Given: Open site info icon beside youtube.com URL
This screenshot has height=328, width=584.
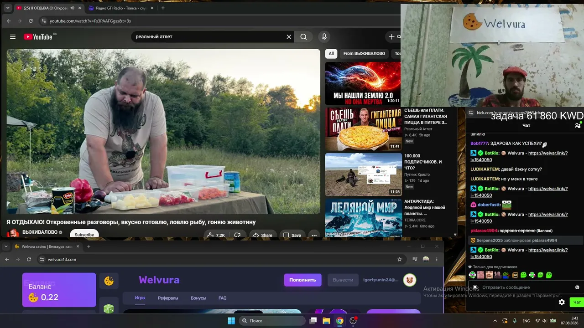Looking at the screenshot, I should point(44,21).
